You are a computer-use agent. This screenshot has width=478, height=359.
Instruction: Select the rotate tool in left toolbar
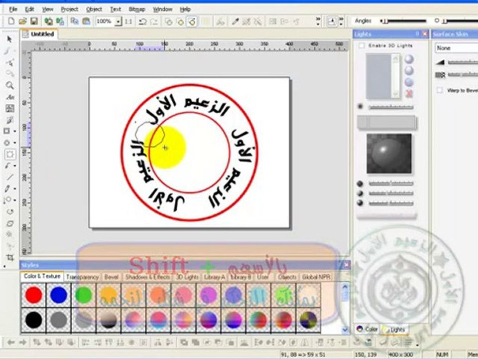10,211
